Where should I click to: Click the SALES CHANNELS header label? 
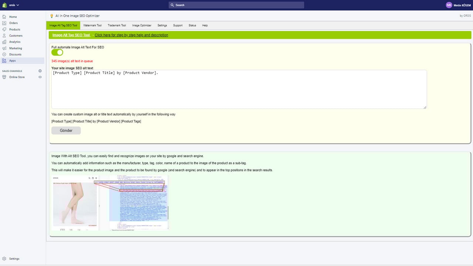point(12,71)
